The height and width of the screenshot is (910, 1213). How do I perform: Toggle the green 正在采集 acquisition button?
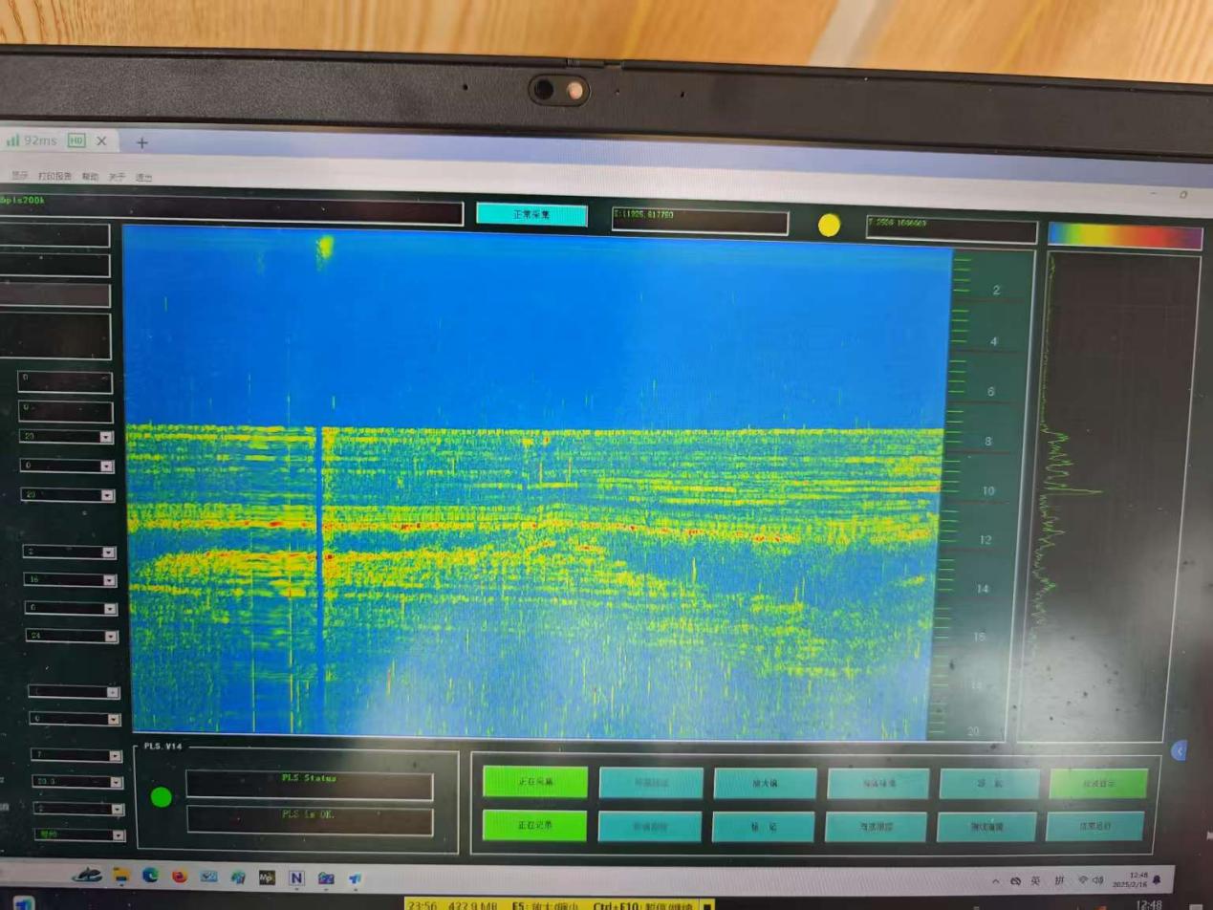pyautogui.click(x=534, y=782)
